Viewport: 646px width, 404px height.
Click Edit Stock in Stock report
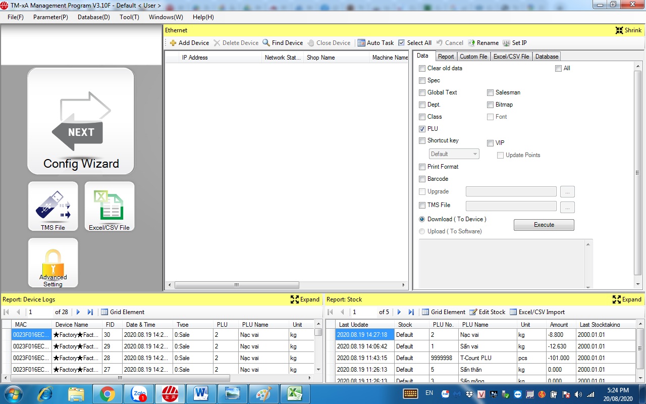point(487,312)
